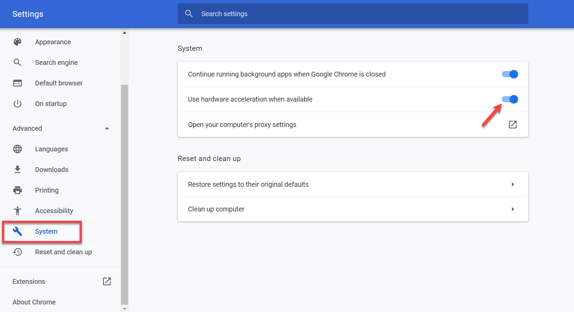Open Search engine settings section
Screen dimensions: 574x312
point(56,62)
